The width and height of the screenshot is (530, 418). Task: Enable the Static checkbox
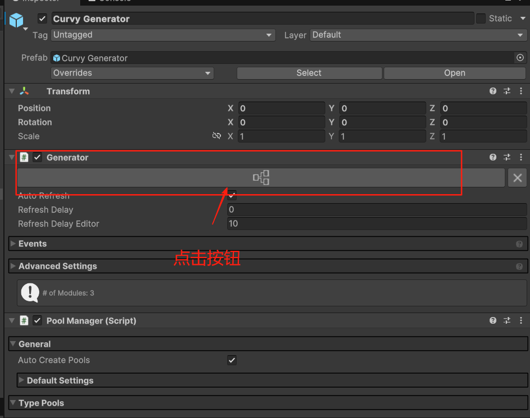tap(481, 19)
